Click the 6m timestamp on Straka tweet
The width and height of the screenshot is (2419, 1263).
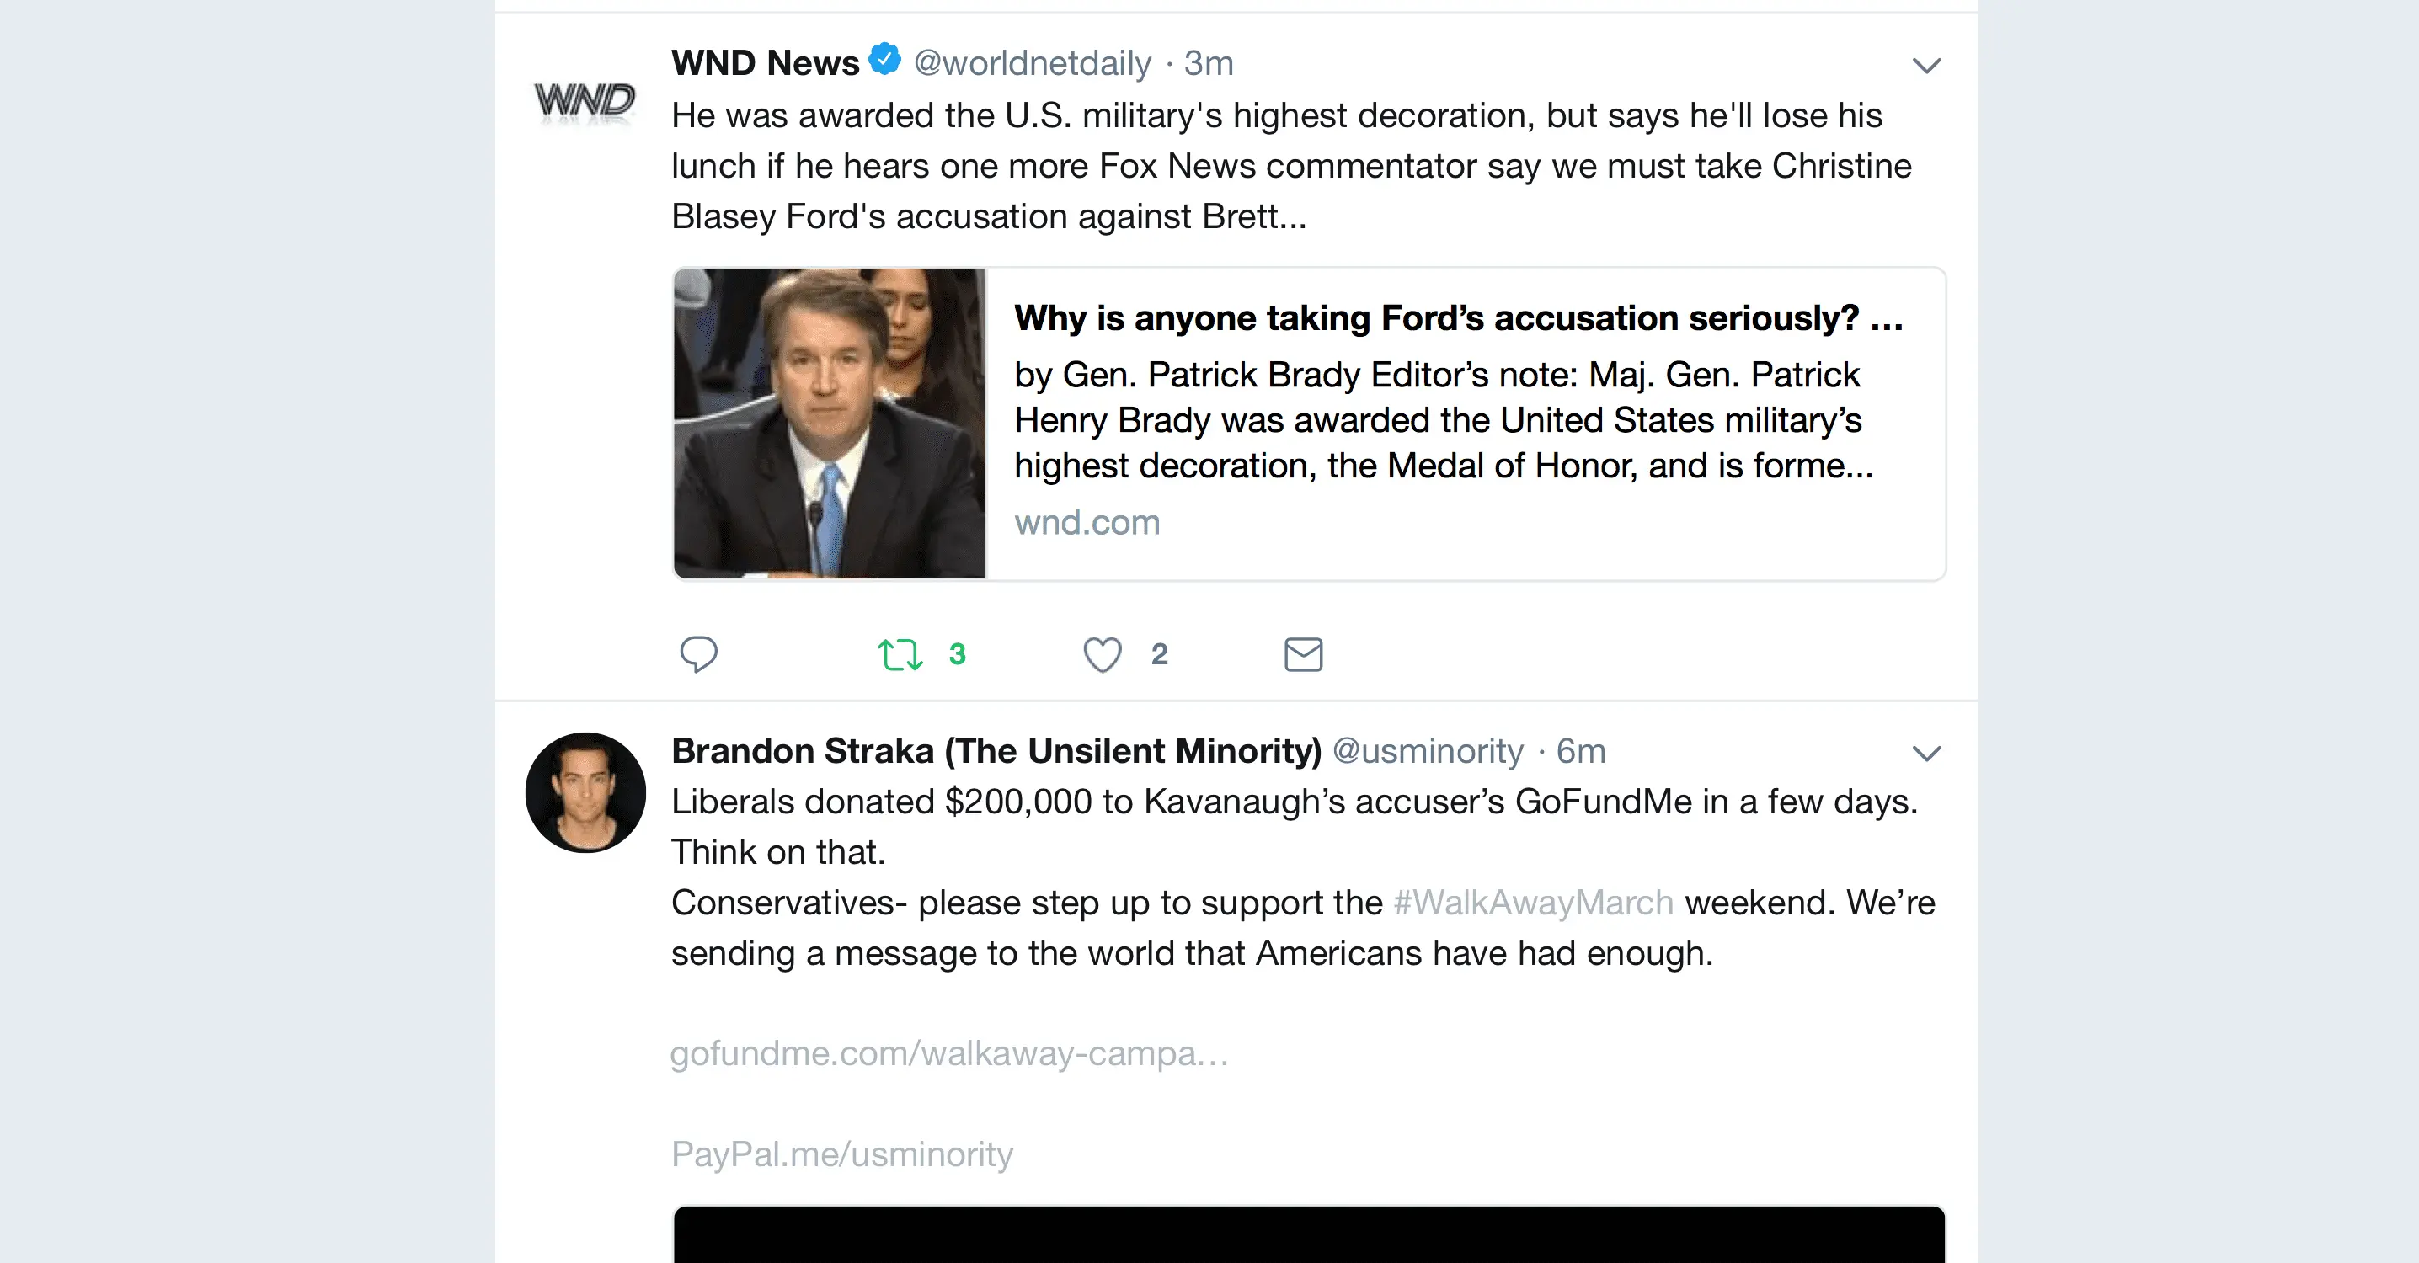[1580, 751]
